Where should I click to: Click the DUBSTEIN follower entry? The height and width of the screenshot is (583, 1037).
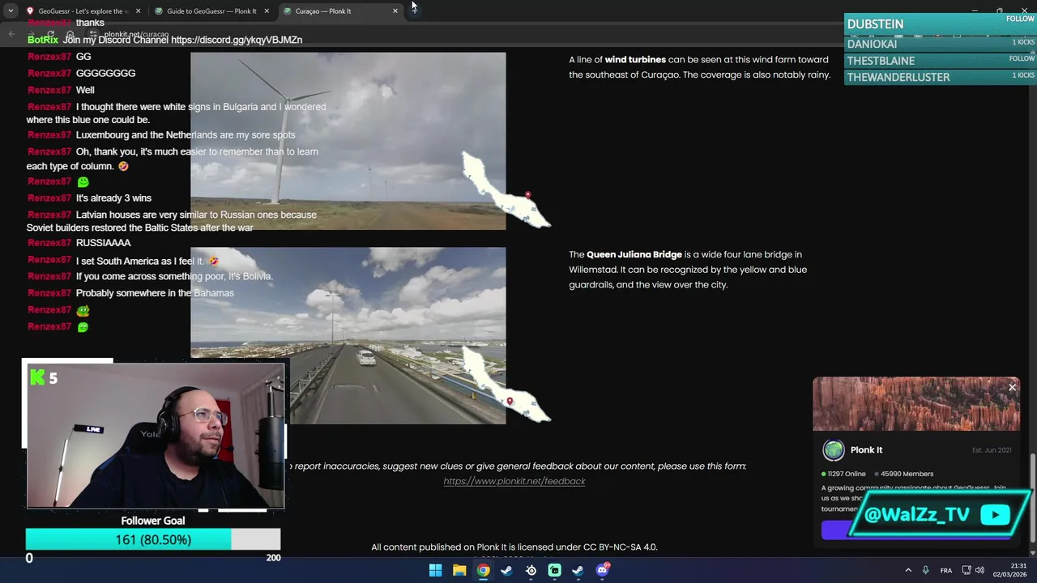point(941,24)
